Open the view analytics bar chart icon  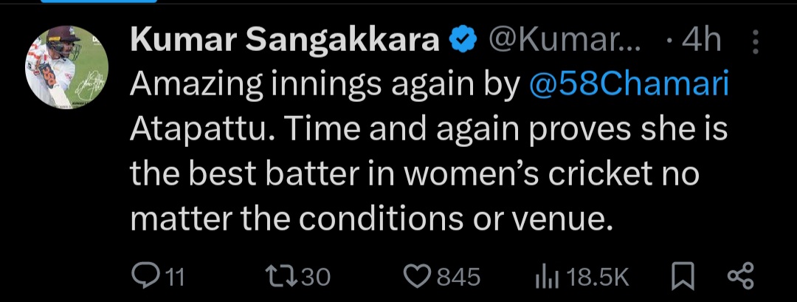(545, 276)
